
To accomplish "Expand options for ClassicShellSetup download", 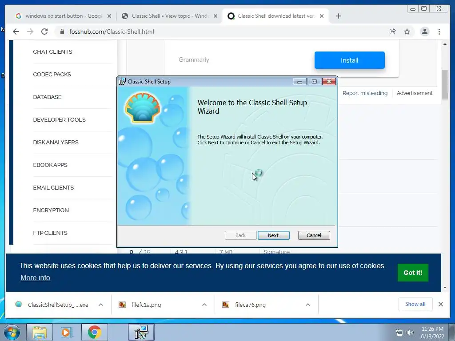I will pyautogui.click(x=101, y=305).
